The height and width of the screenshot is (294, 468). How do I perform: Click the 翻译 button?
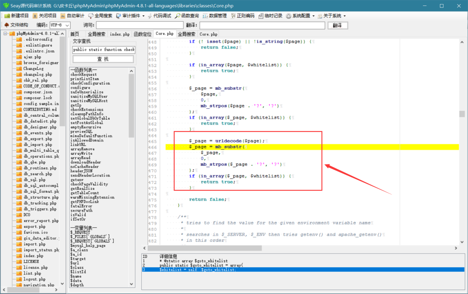pos(338,25)
